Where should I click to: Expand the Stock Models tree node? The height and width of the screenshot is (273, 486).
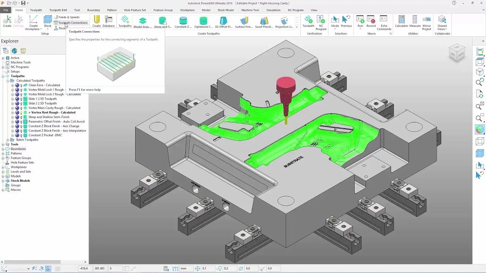(3, 181)
